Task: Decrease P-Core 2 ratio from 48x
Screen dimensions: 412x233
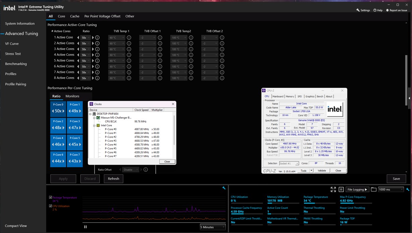Action: 53,128
